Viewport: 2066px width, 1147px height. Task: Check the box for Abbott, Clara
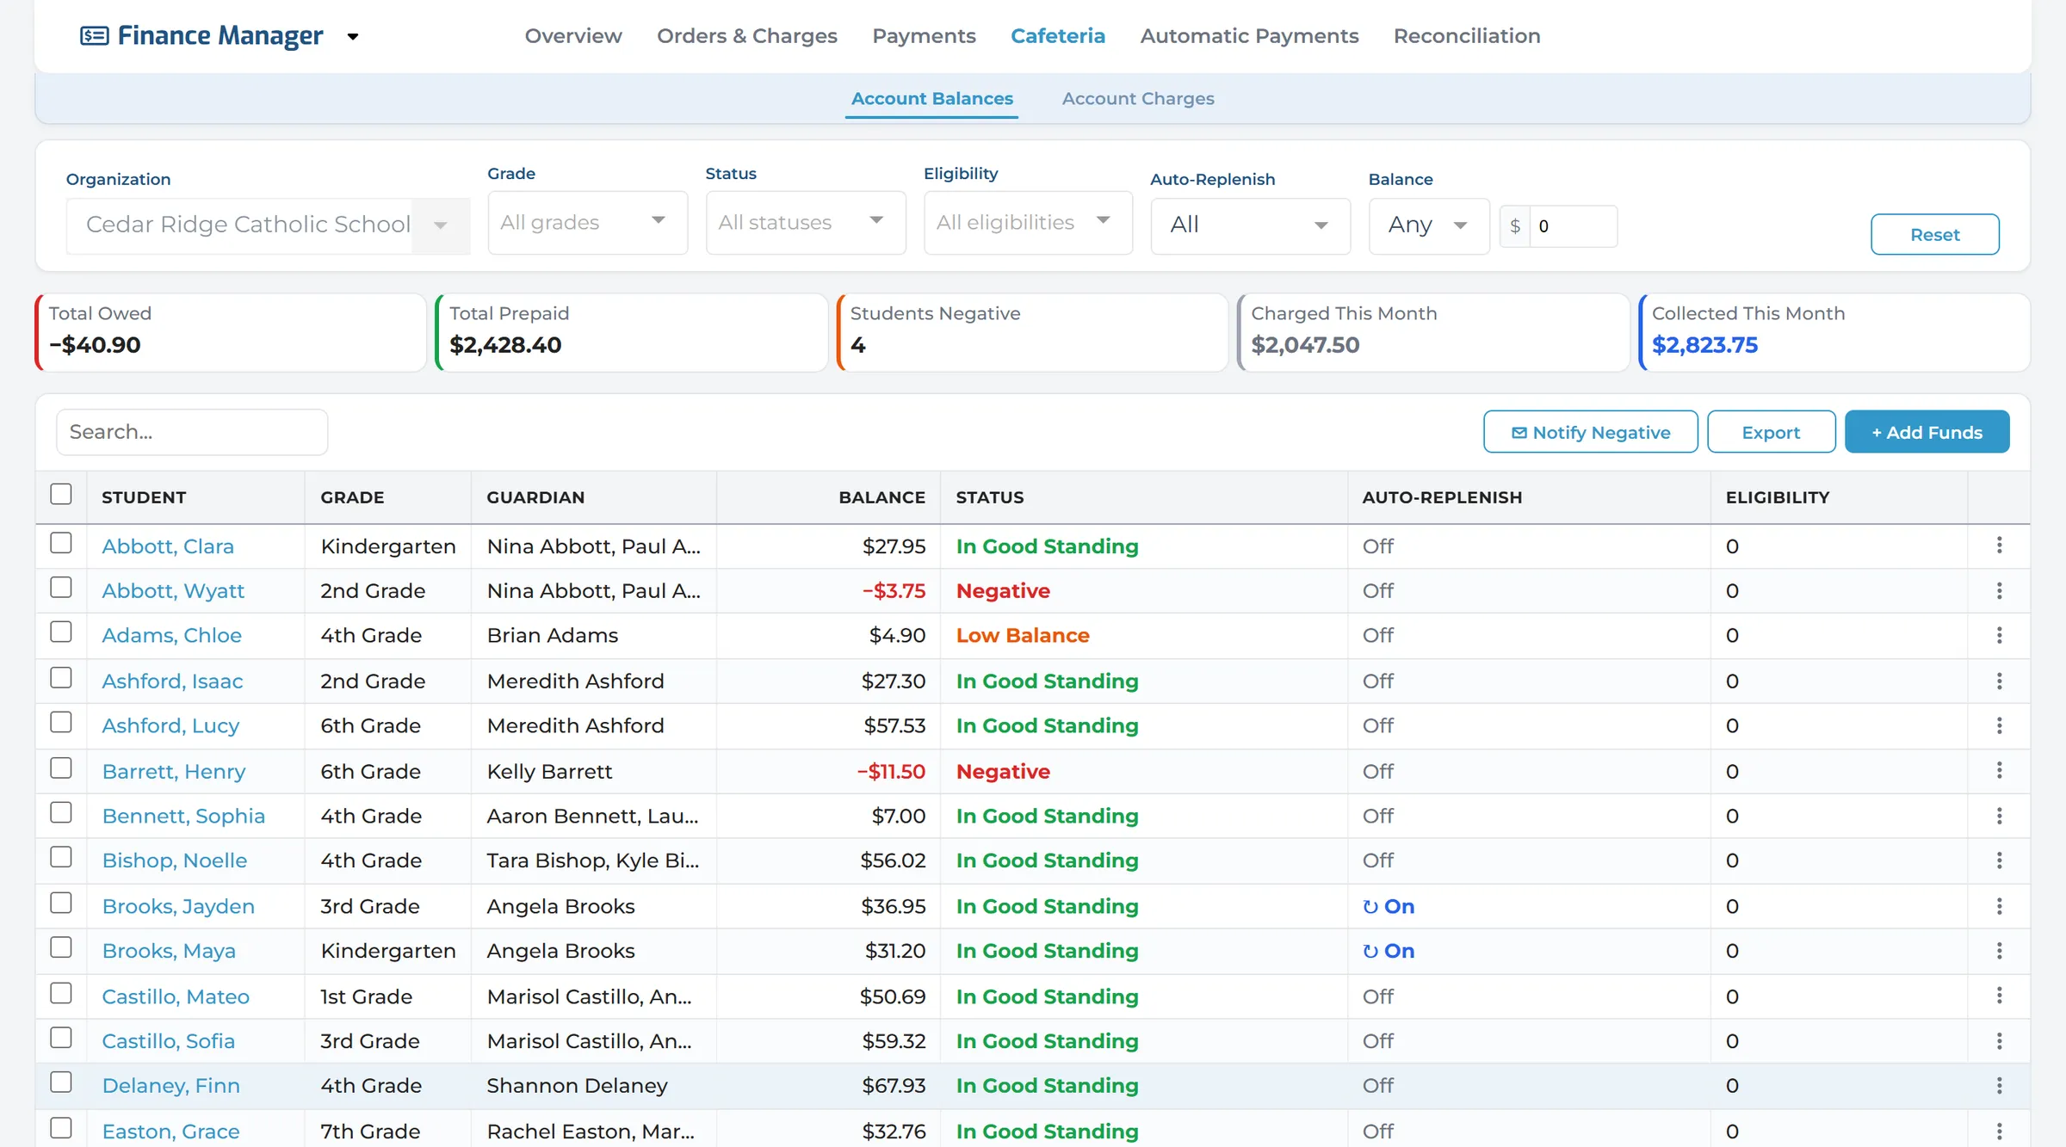pyautogui.click(x=61, y=543)
